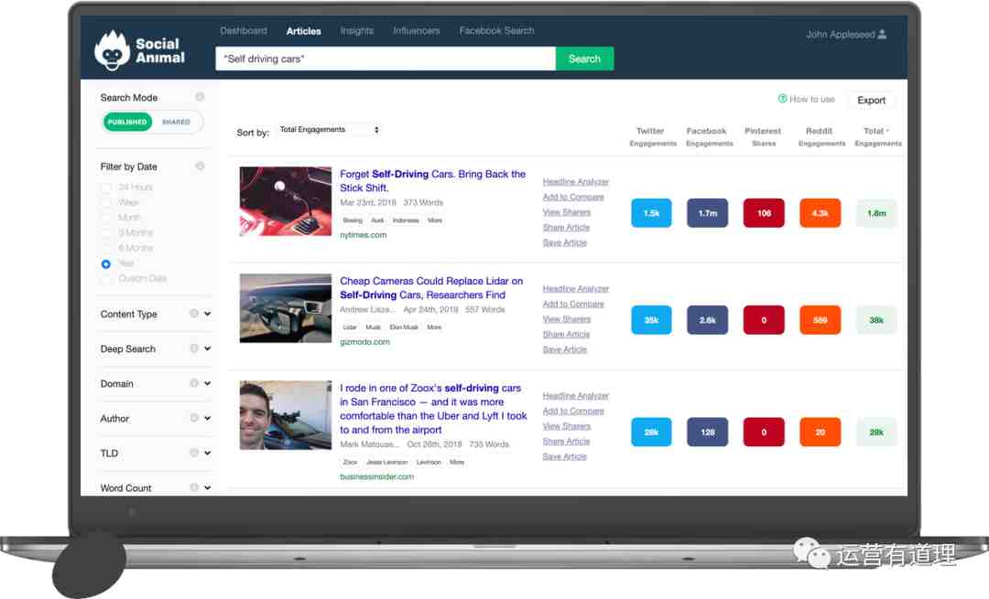Open the stick shift article thumbnail

tap(286, 201)
